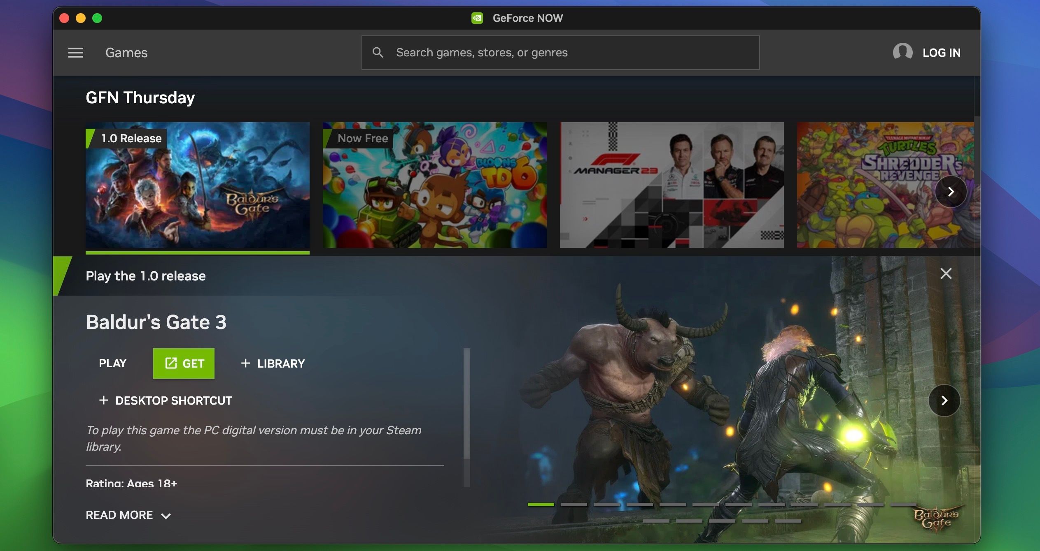Open F1 Manager 23 tile
This screenshot has height=551, width=1040.
coord(672,185)
